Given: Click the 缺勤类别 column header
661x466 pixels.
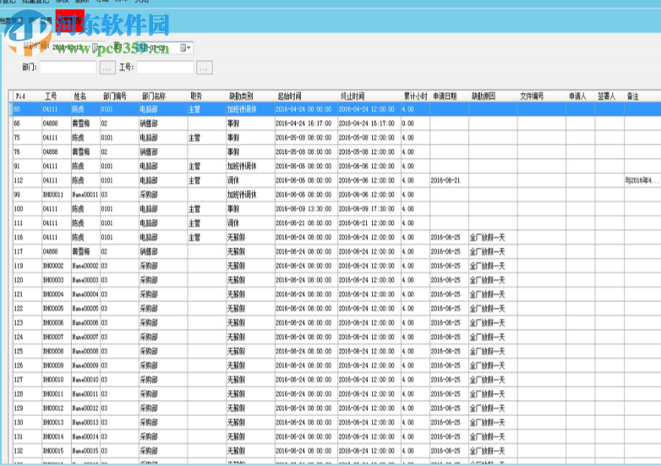Looking at the screenshot, I should pyautogui.click(x=241, y=96).
